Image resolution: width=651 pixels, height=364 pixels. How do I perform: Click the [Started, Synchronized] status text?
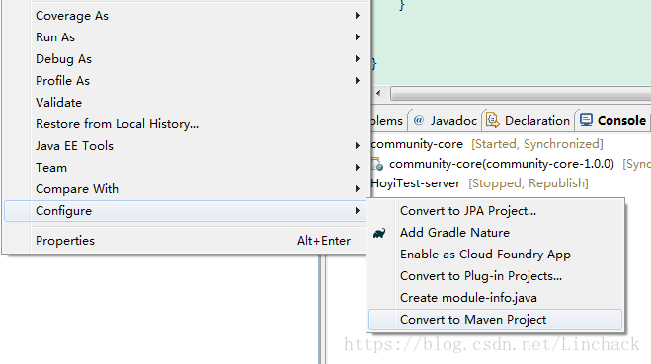pyautogui.click(x=537, y=144)
